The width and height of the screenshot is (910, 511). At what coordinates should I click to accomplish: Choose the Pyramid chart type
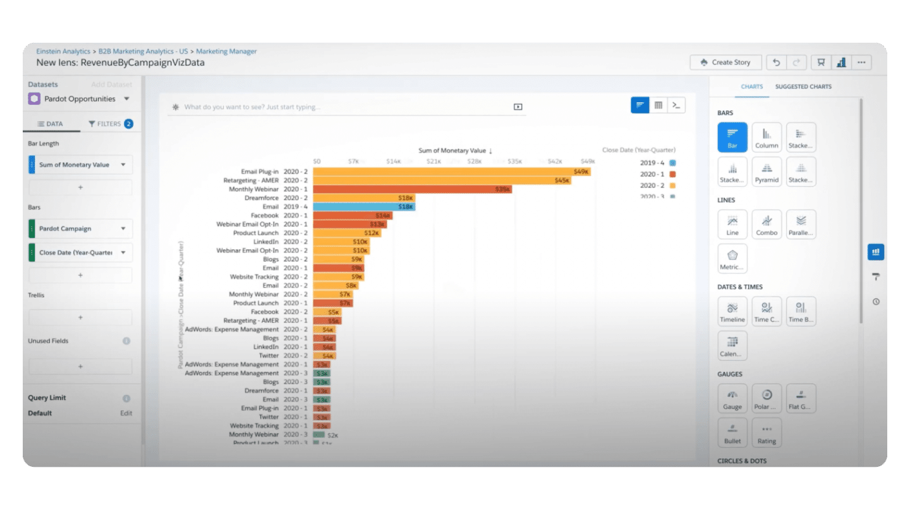pos(767,172)
